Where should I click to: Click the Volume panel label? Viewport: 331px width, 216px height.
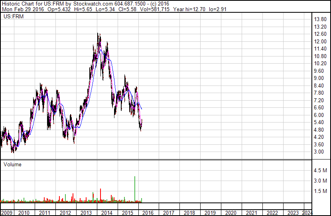point(12,164)
